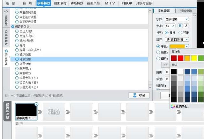Toggle italic (I) font style

click(x=186, y=26)
